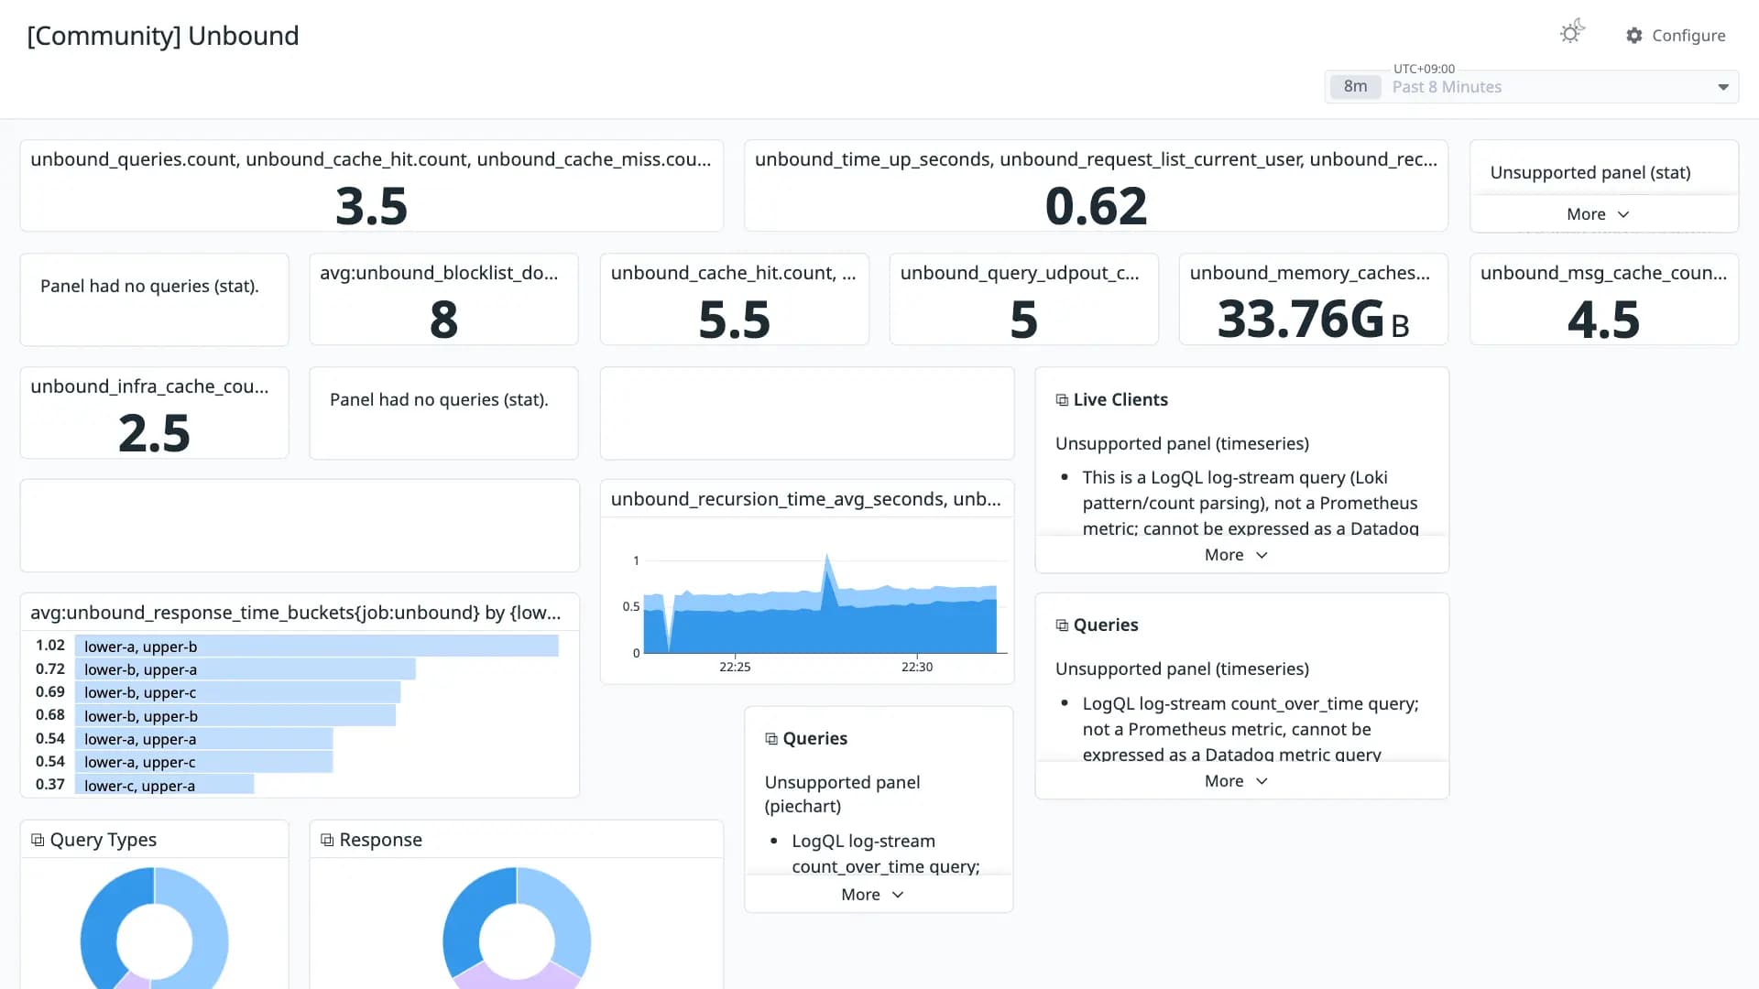Click the 8m time badge

[x=1355, y=87]
